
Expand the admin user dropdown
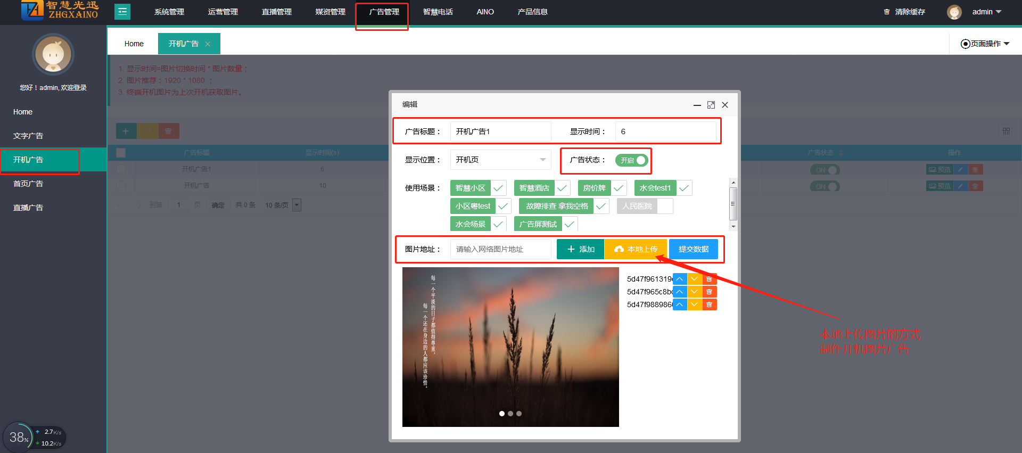coord(987,12)
